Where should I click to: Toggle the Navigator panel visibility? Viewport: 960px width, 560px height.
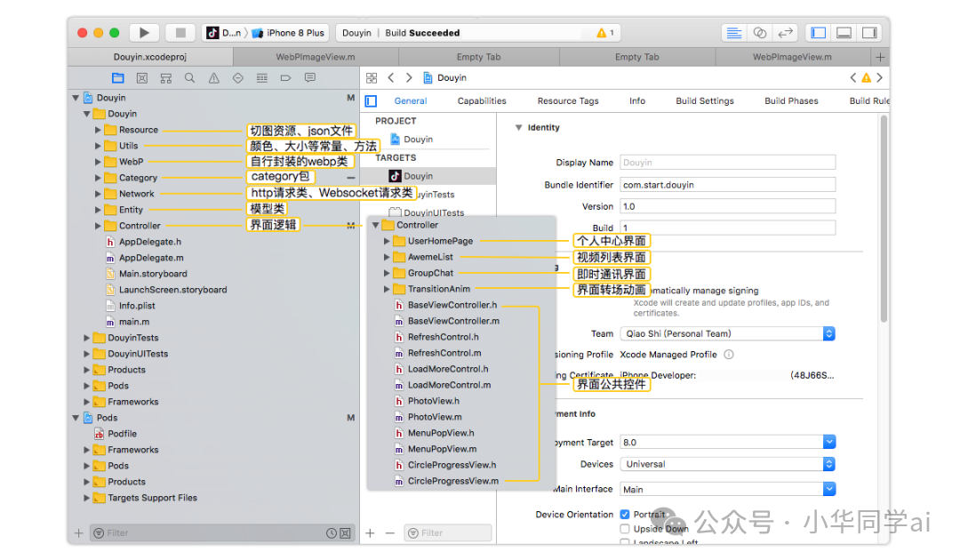click(818, 33)
